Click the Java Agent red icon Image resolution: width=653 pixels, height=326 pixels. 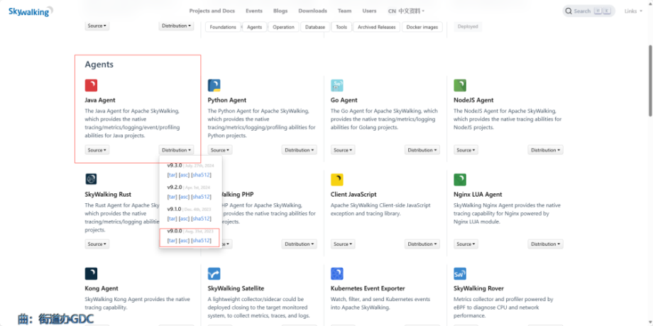click(91, 85)
